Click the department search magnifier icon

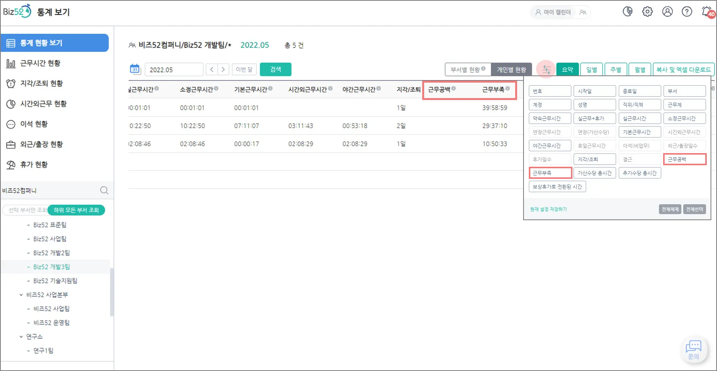[x=104, y=190]
